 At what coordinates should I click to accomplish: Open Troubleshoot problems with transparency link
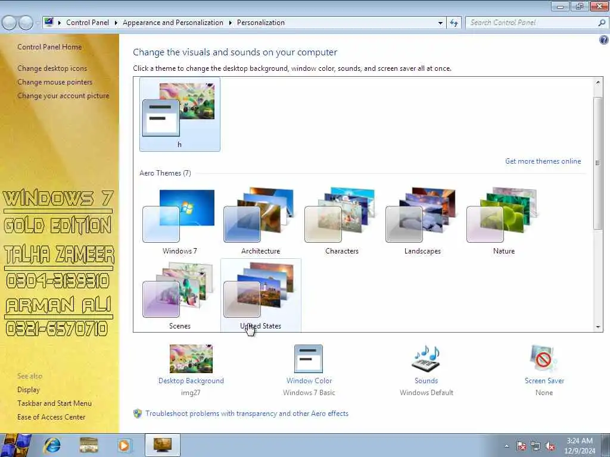247,414
